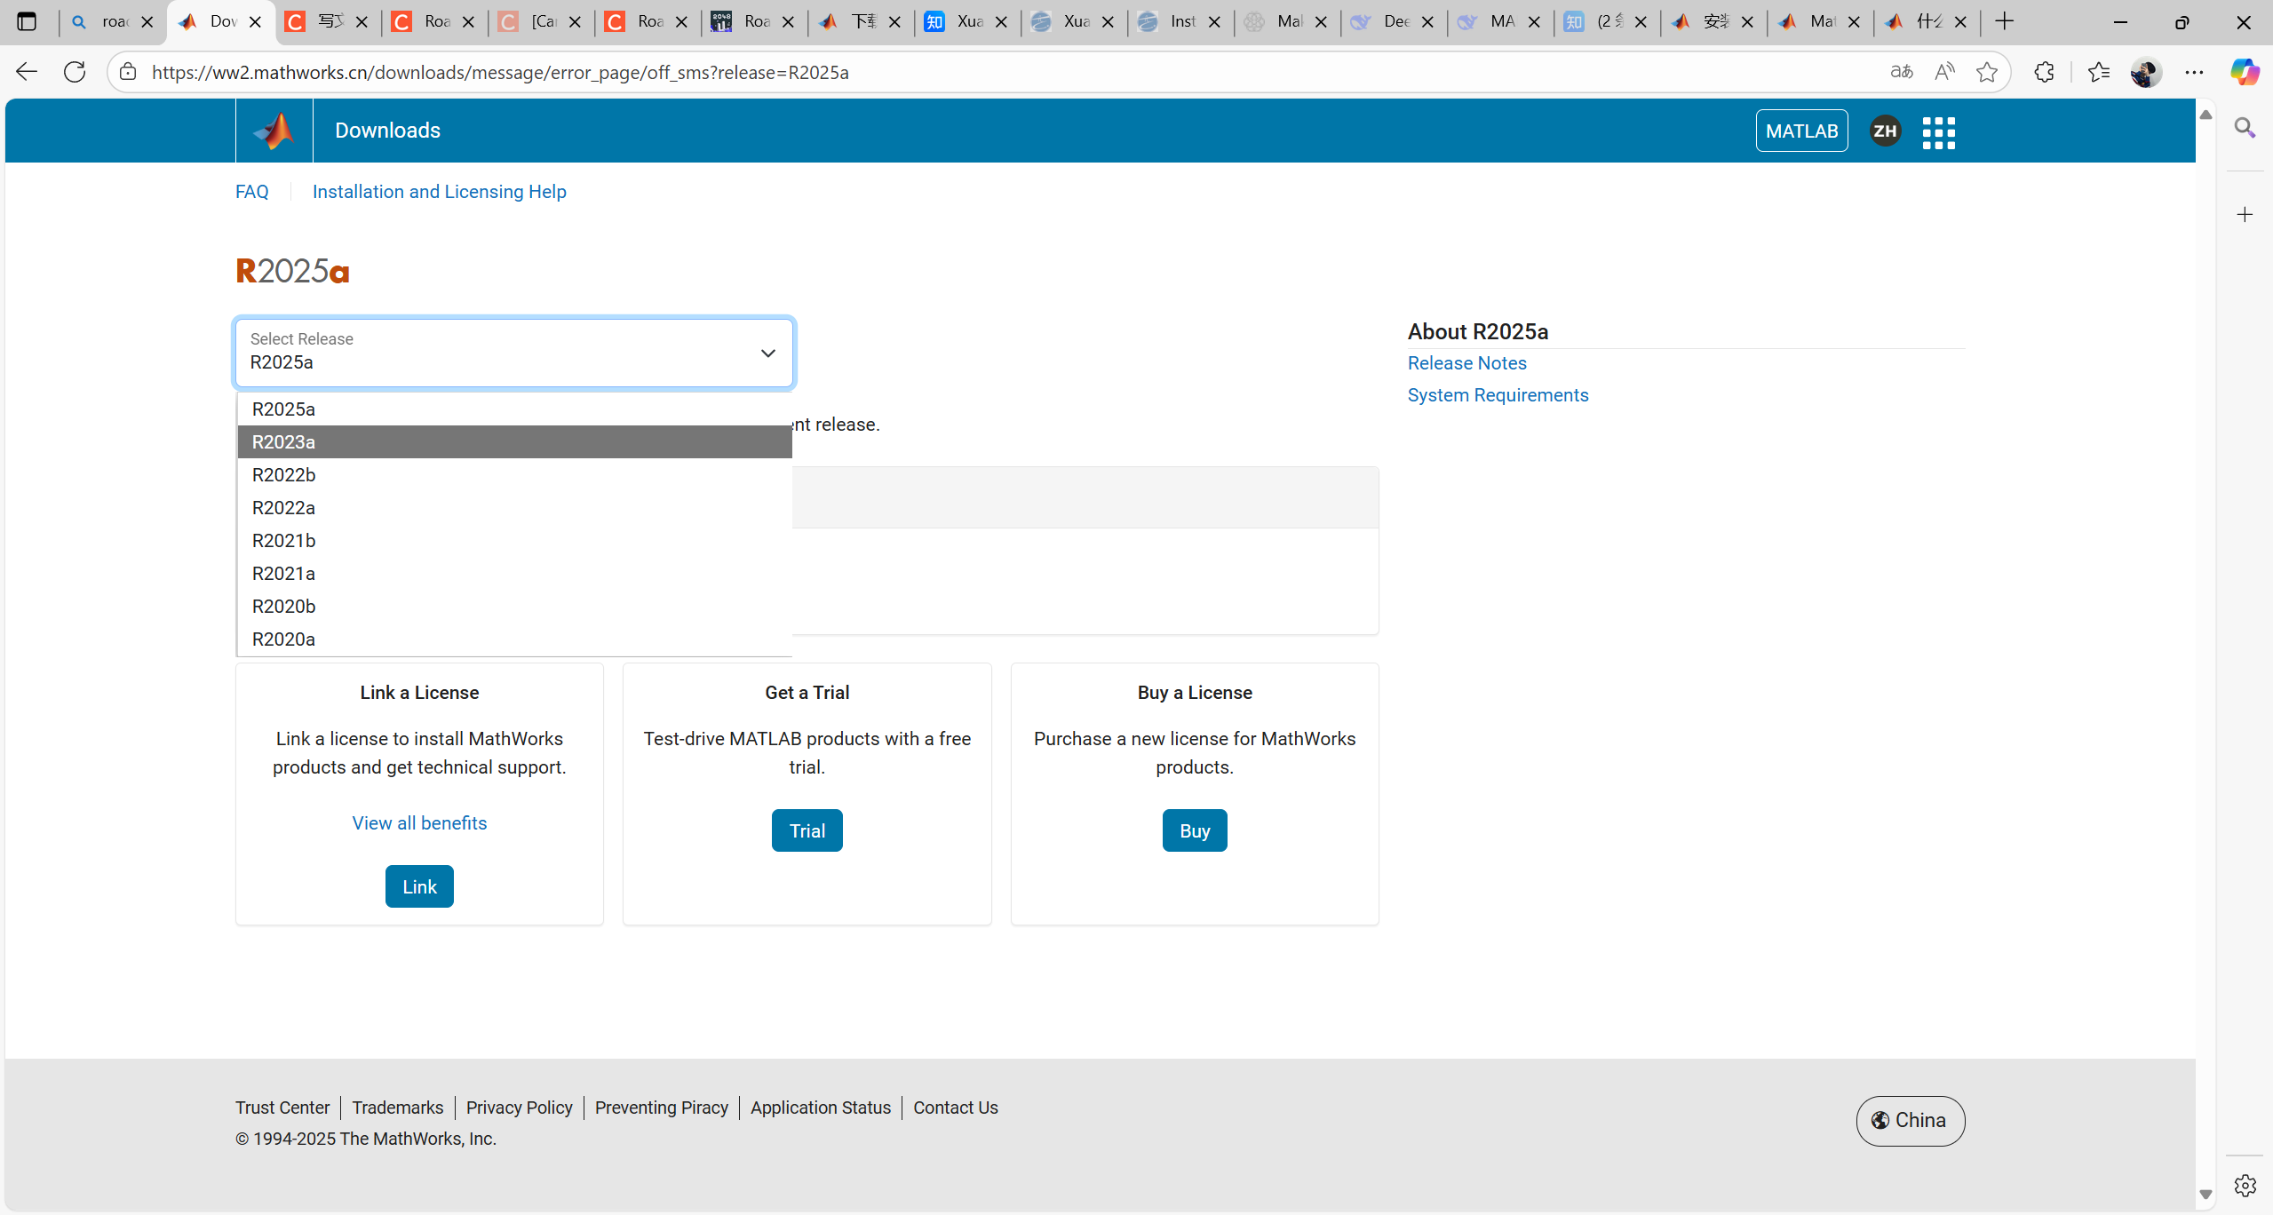This screenshot has height=1215, width=2273.
Task: Add page to favorites star icon
Action: (1986, 72)
